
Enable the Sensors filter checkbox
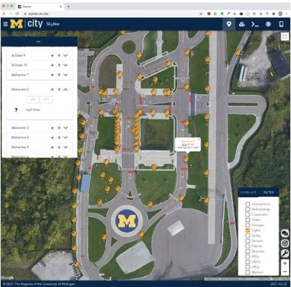(x=247, y=241)
